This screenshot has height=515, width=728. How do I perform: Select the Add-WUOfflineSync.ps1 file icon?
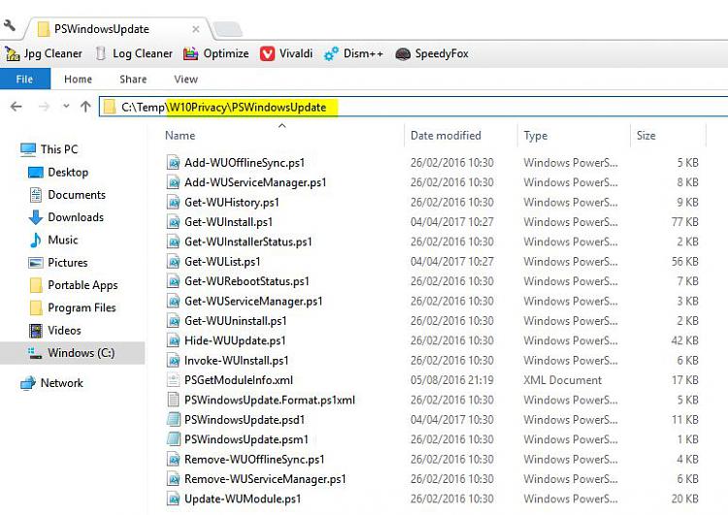pos(173,163)
